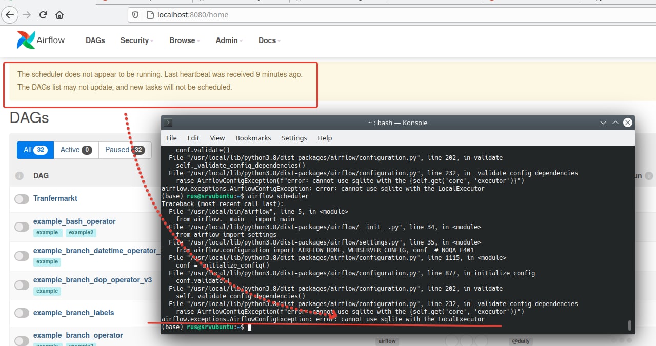Viewport: 656px width, 346px height.
Task: Toggle the example_branch_labels DAG switch
Action: coord(22,313)
